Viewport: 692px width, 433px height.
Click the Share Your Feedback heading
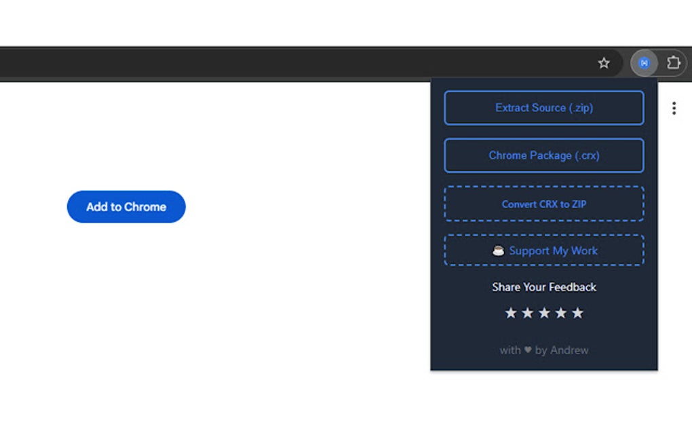pyautogui.click(x=543, y=287)
